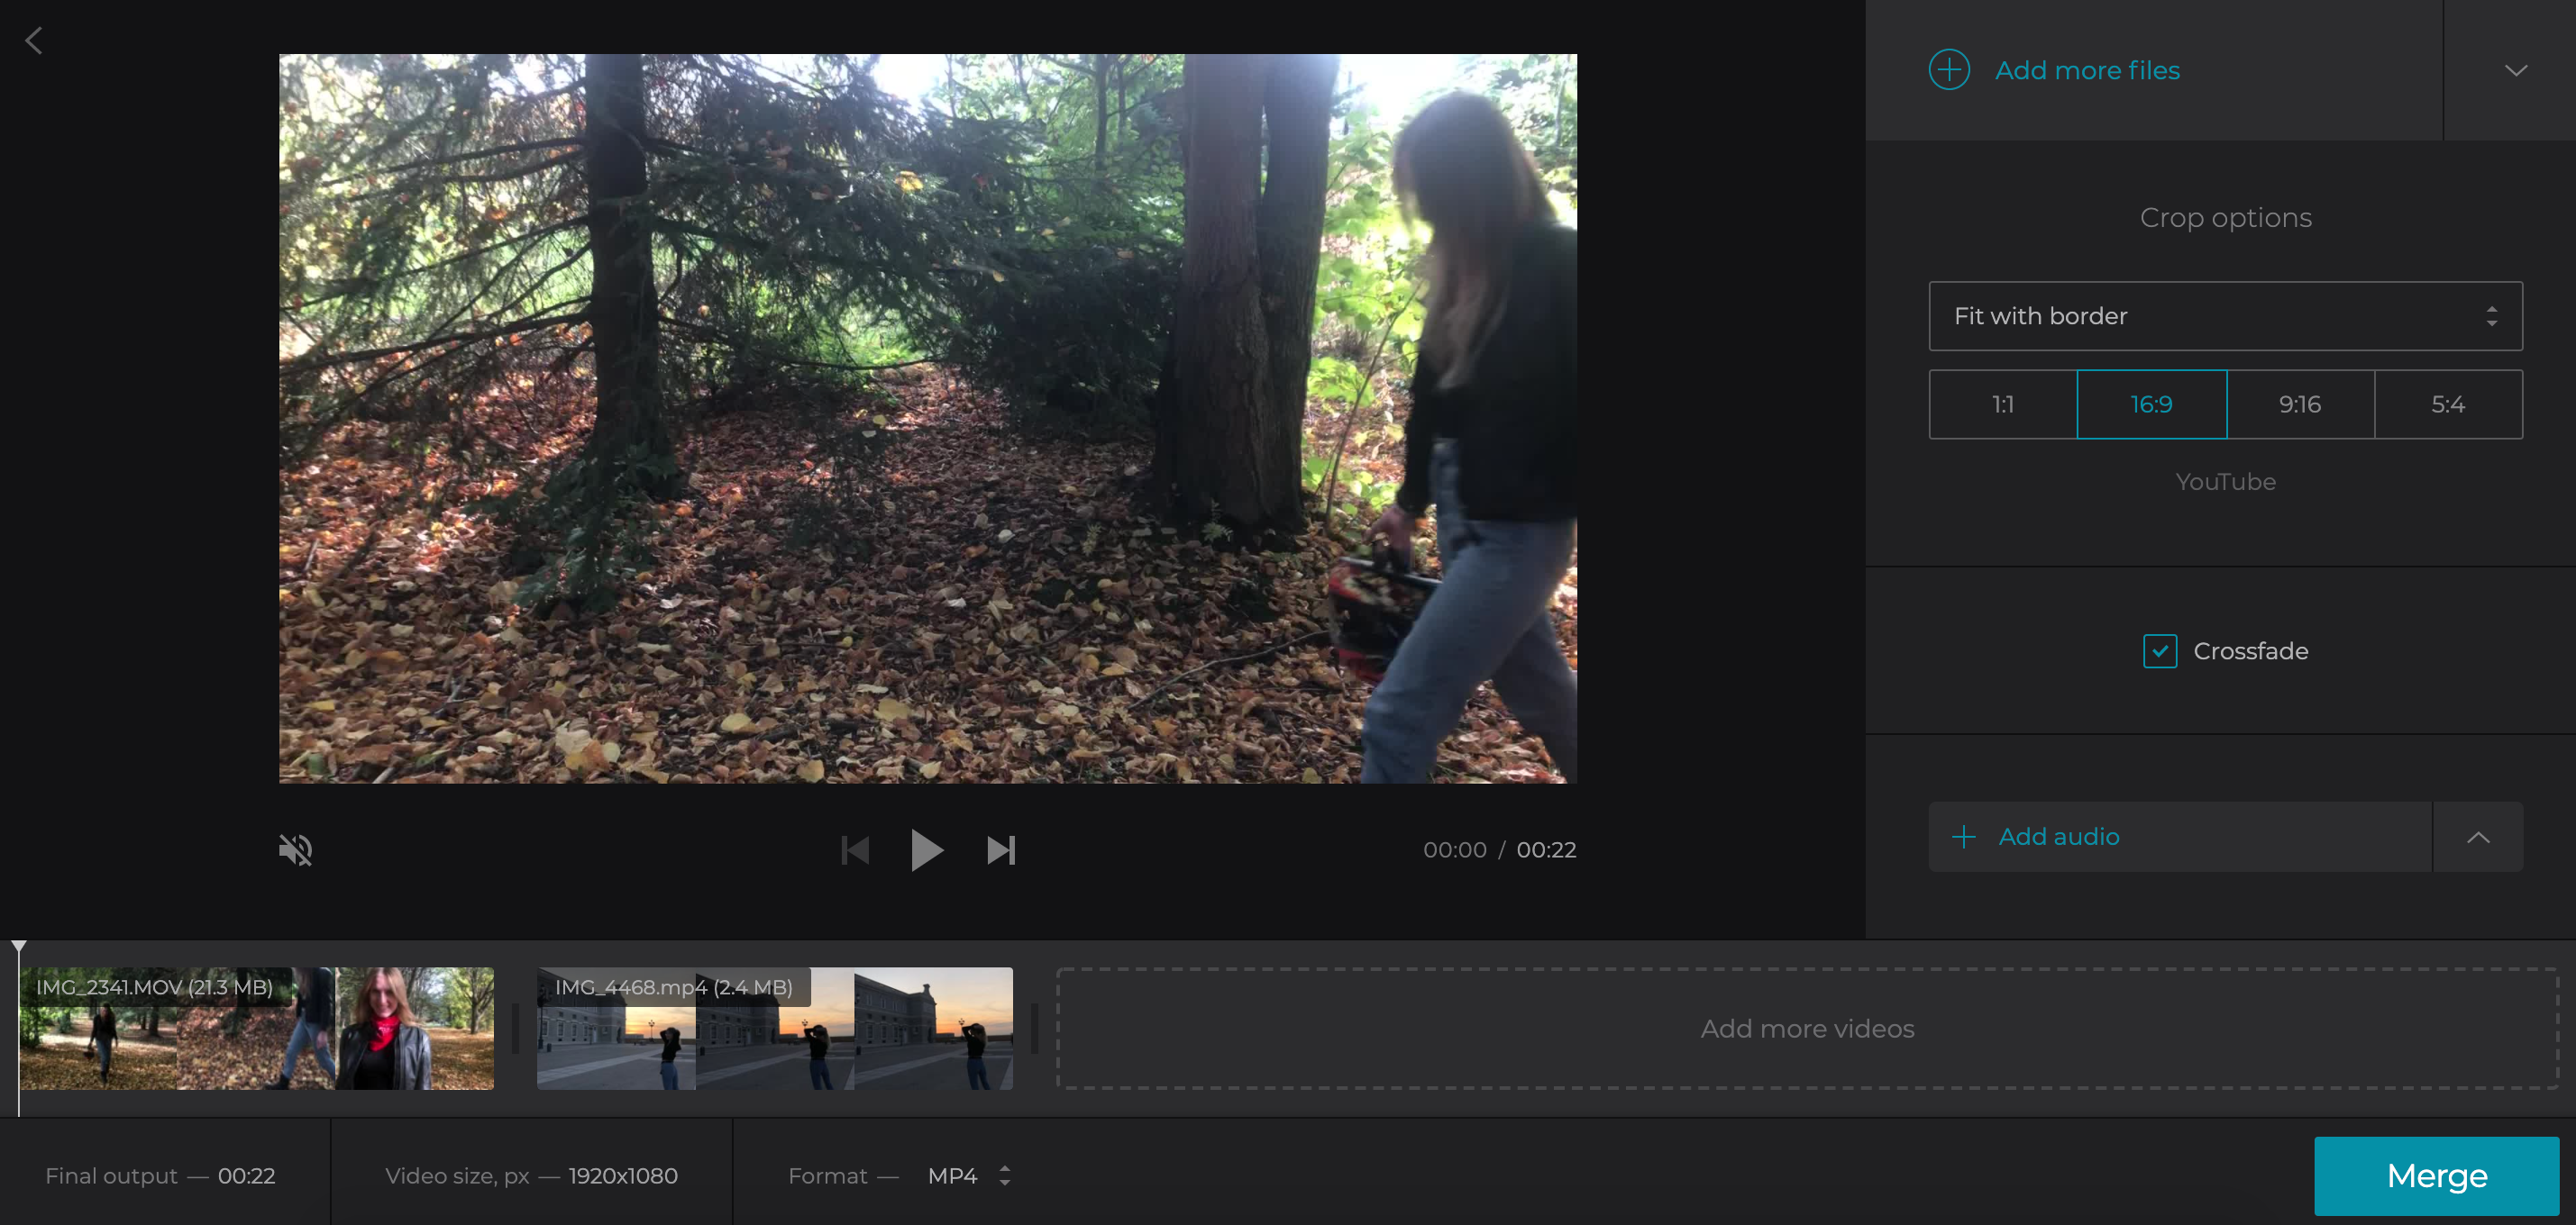The height and width of the screenshot is (1225, 2576).
Task: Collapse the Add audio section chevron
Action: coord(2477,836)
